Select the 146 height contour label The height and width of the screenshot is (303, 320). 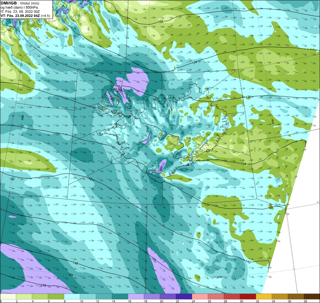(x=76, y=263)
